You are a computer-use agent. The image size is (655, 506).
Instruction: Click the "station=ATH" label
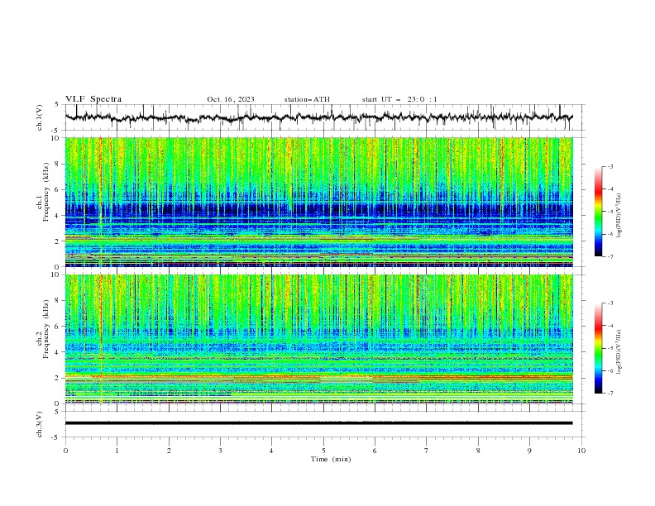pos(307,99)
